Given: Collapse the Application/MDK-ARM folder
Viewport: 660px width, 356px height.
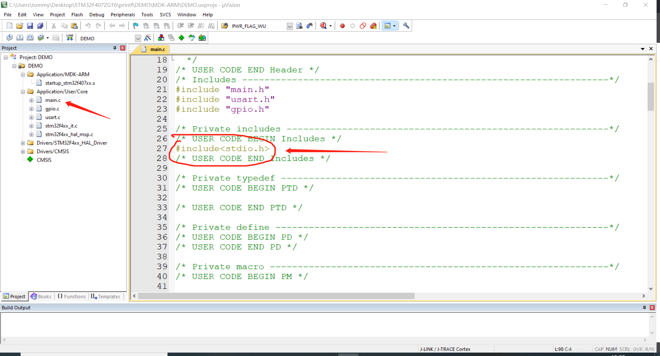Looking at the screenshot, I should point(23,75).
